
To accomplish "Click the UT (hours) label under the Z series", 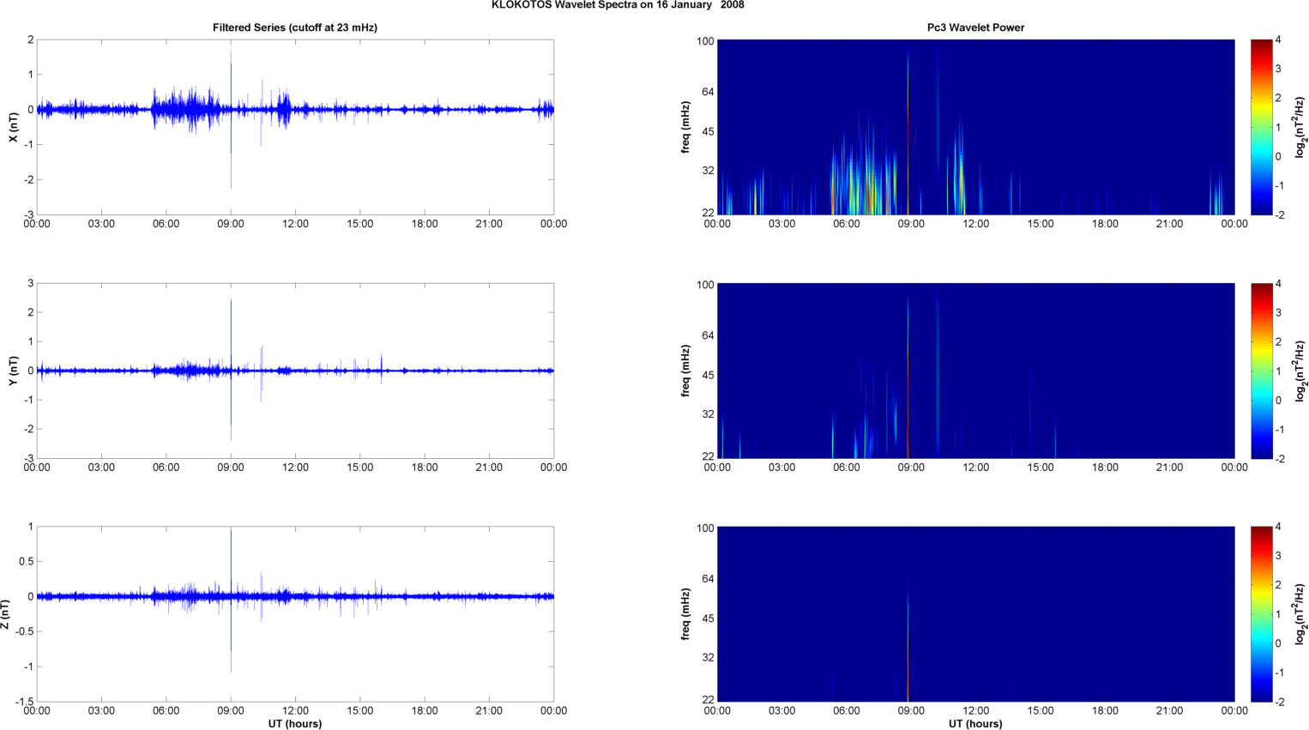I will (295, 723).
